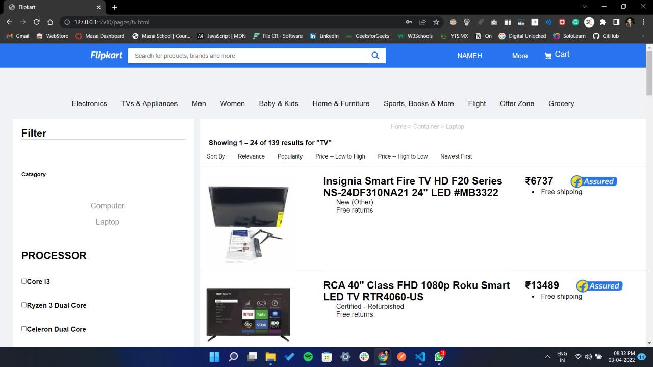Open the Electronics category menu
Screen dimensions: 653x367
coord(89,103)
